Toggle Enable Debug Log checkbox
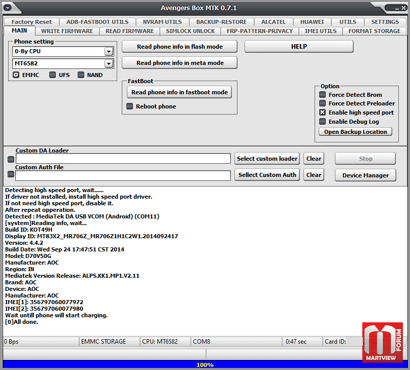 pyautogui.click(x=322, y=122)
